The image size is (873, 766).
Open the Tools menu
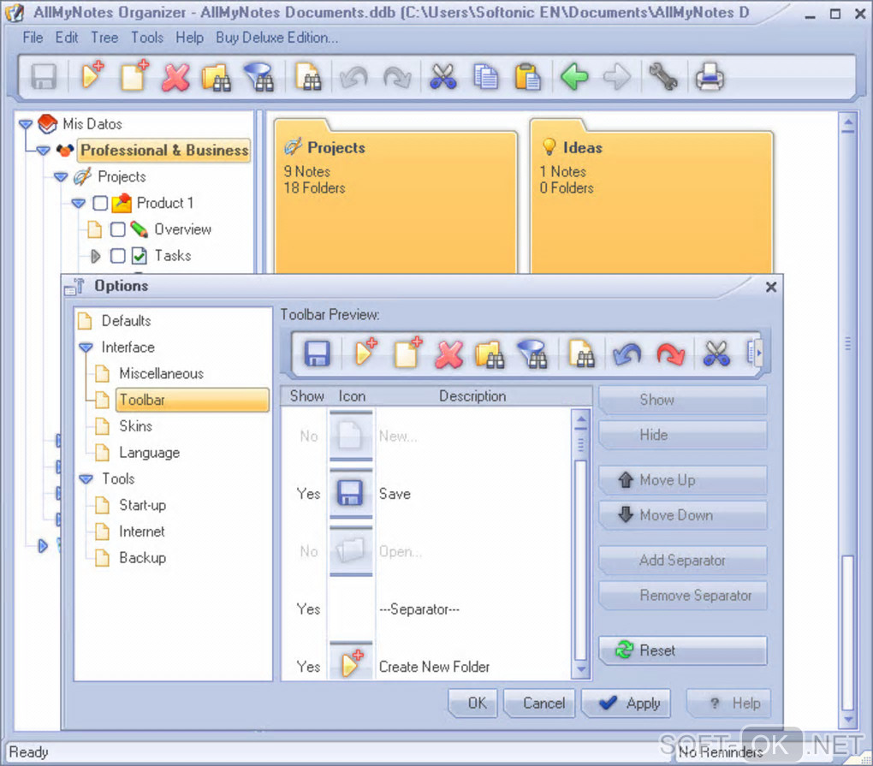(x=147, y=38)
